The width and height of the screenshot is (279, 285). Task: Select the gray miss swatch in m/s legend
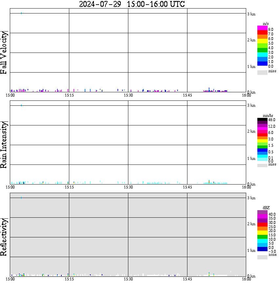coord(262,72)
